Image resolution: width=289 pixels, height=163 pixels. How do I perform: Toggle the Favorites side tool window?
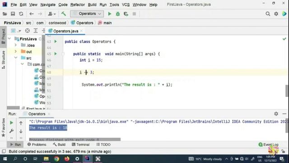click(x=3, y=128)
